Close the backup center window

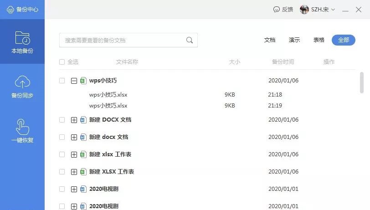[359, 10]
